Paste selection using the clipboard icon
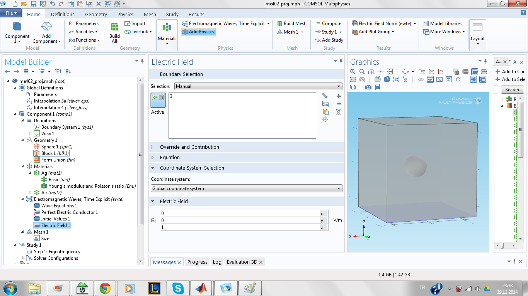528x296 pixels. coord(325,112)
